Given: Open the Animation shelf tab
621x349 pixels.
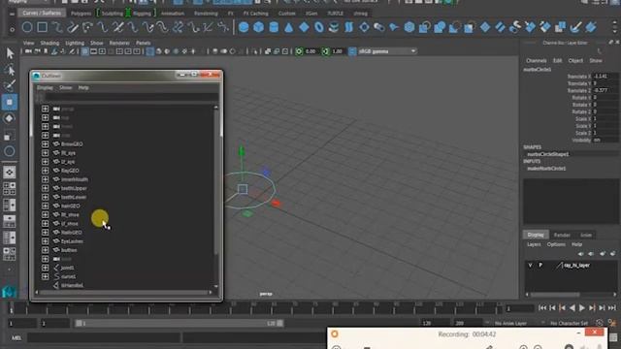Looking at the screenshot, I should [x=173, y=14].
